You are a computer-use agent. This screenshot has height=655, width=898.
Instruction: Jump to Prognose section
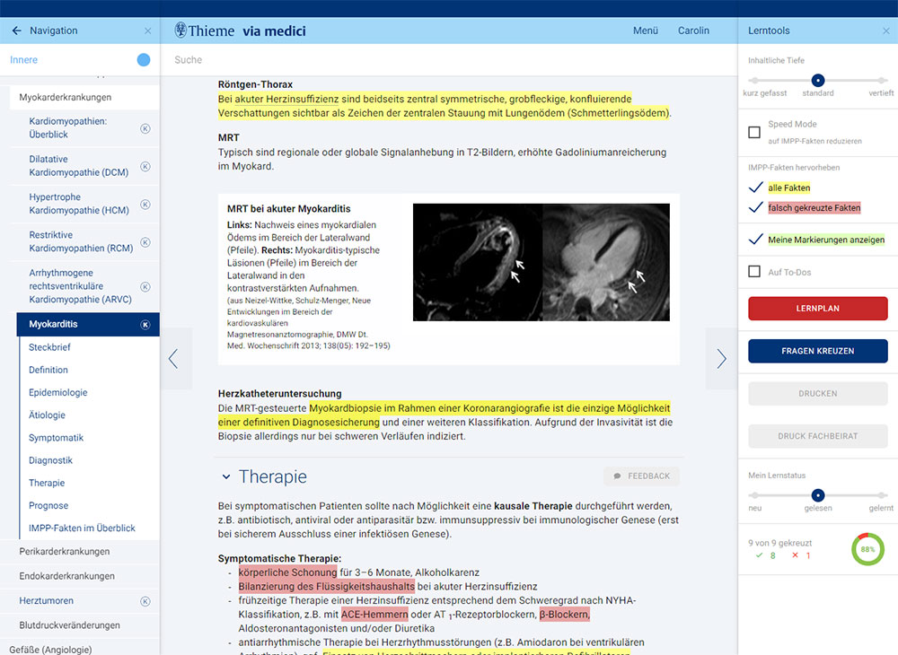[x=48, y=506]
